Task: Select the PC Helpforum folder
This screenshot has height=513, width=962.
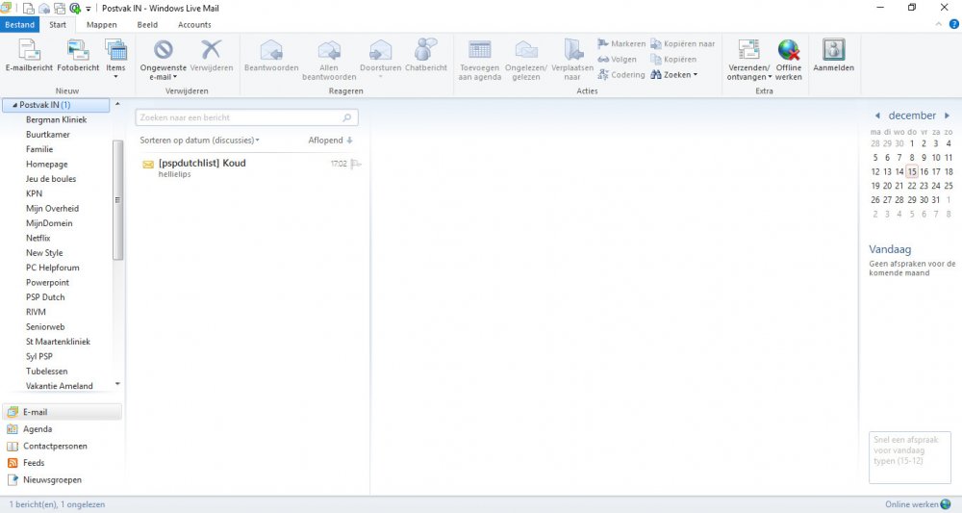Action: [52, 268]
